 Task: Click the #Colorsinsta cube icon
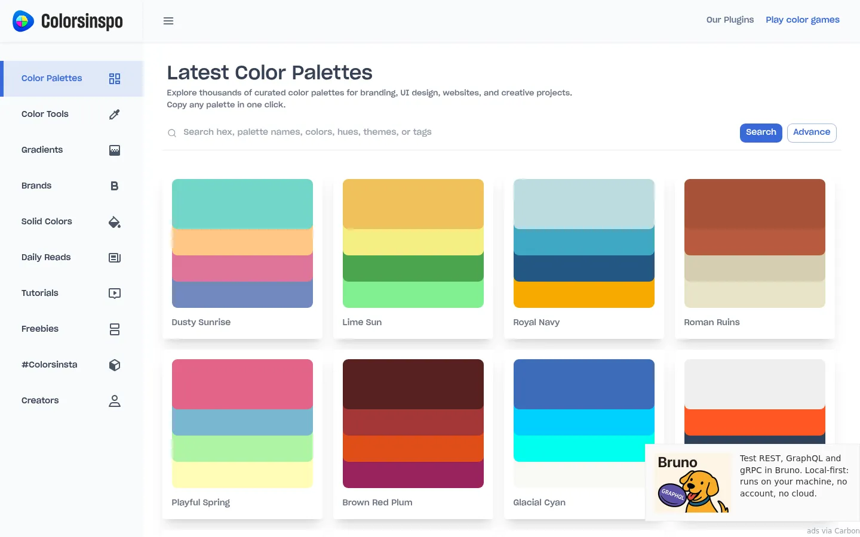[115, 365]
